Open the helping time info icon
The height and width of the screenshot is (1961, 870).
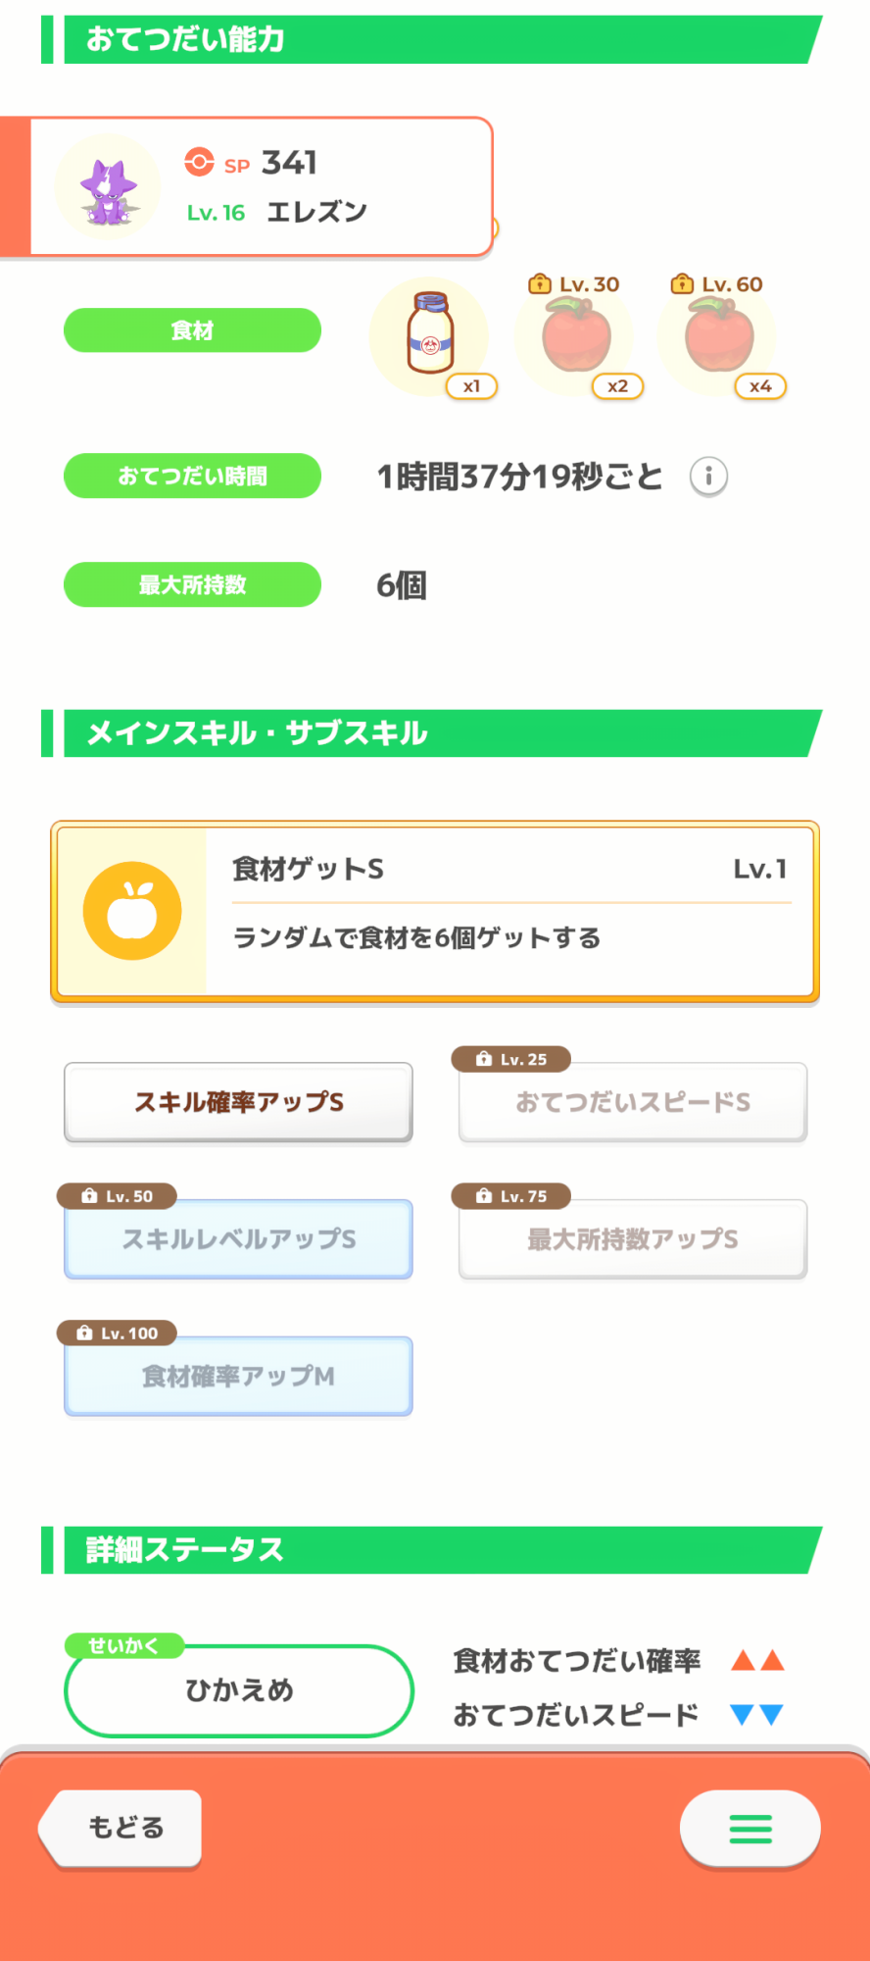coord(708,478)
